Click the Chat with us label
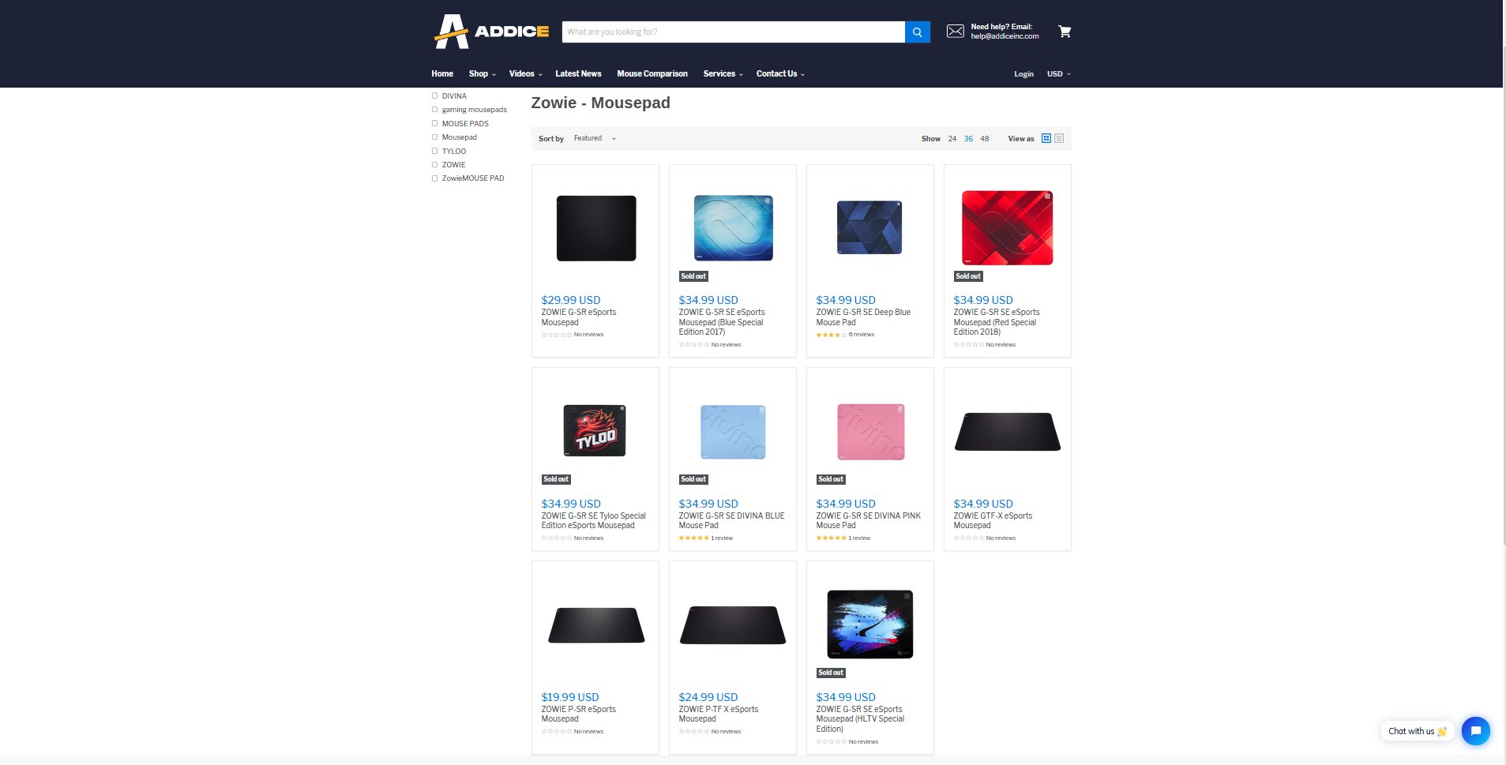The width and height of the screenshot is (1506, 765). 1418,731
